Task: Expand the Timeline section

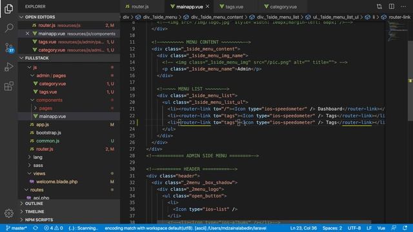Action: click(69, 211)
